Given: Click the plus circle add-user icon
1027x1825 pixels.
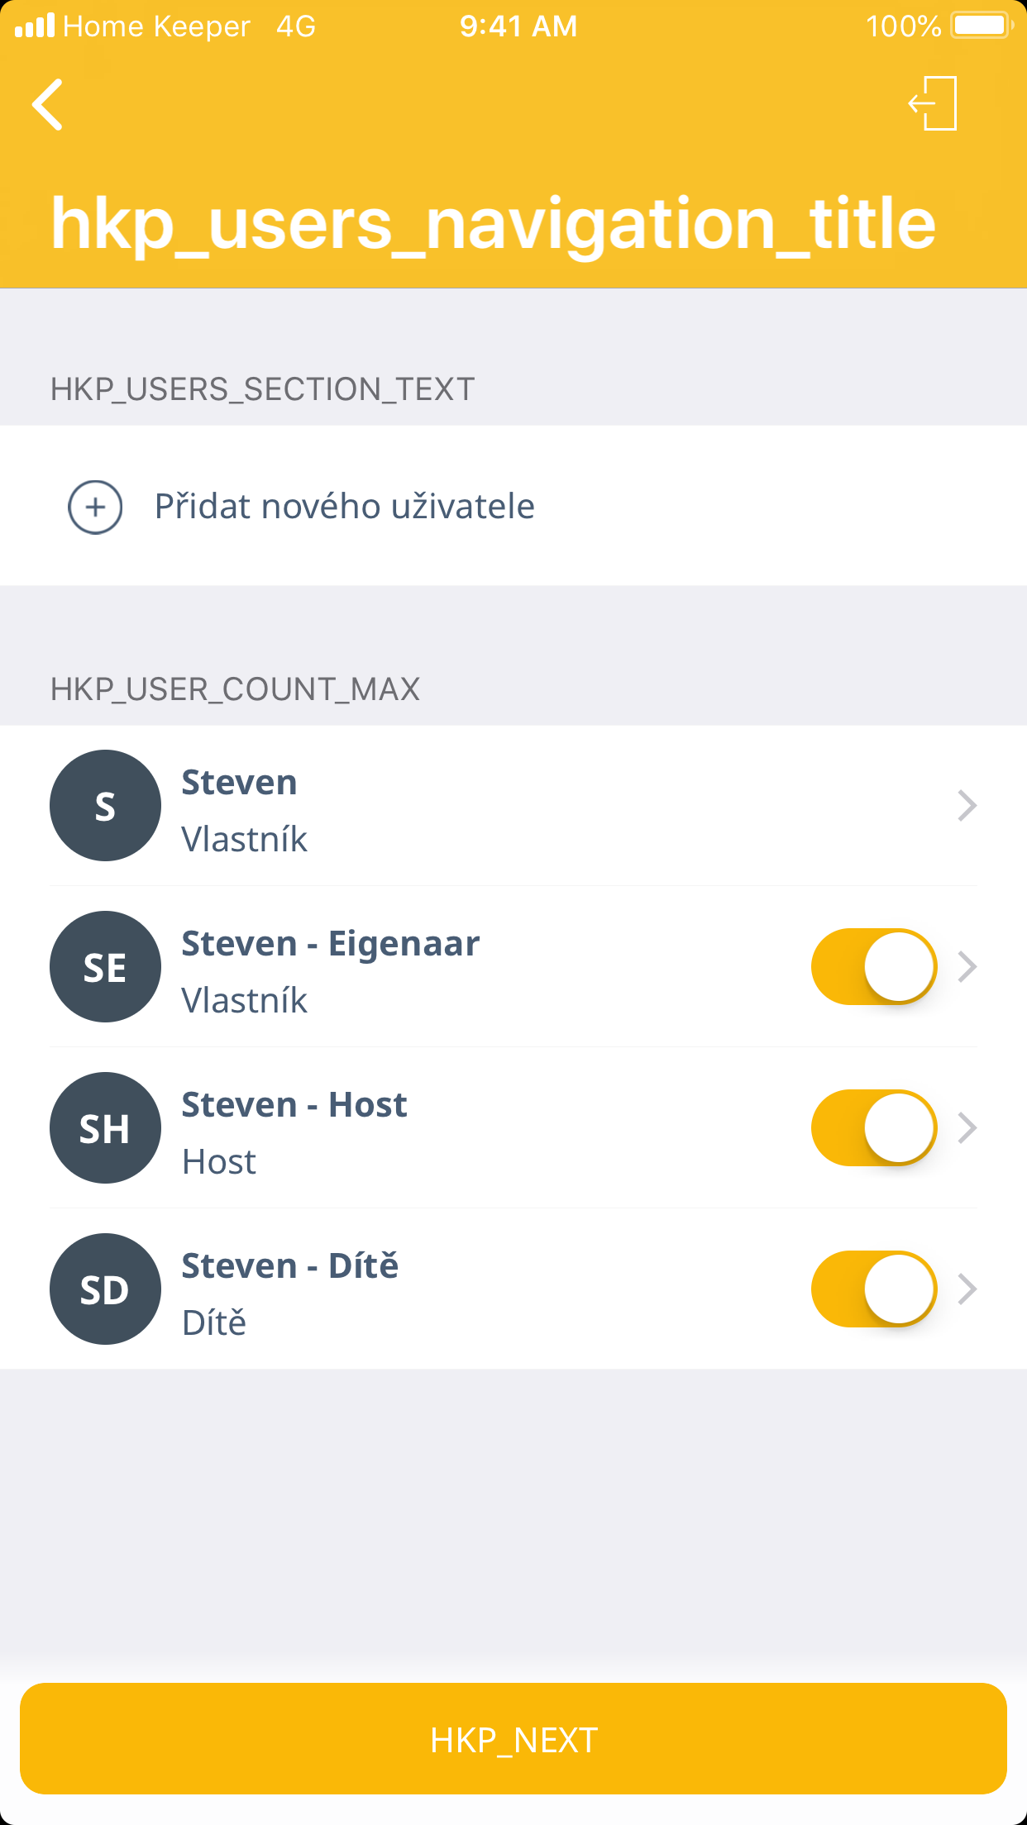Looking at the screenshot, I should point(95,507).
